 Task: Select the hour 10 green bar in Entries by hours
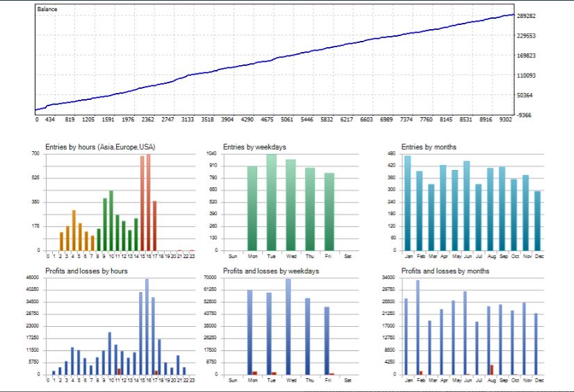click(111, 221)
